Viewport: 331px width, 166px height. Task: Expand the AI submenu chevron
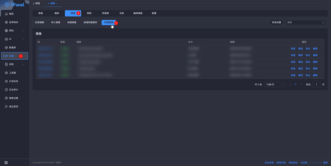click(24, 39)
